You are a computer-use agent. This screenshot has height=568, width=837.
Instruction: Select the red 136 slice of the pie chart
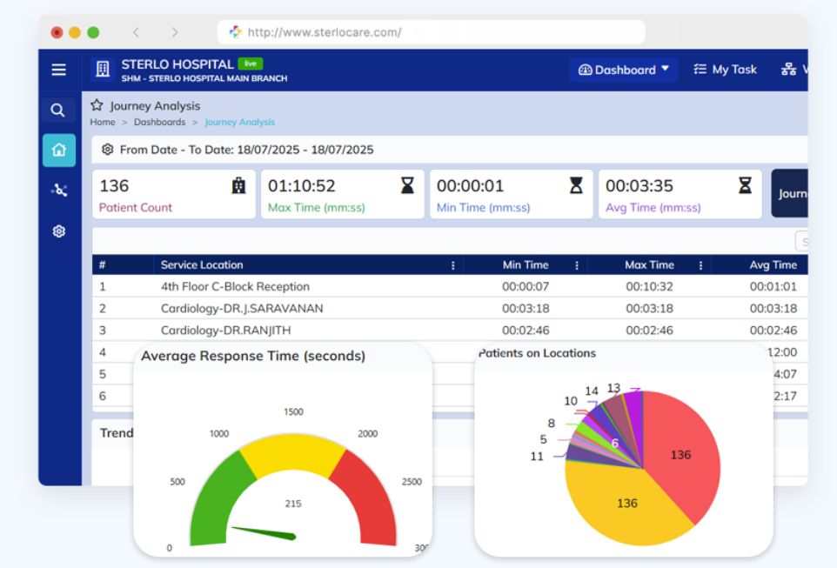click(x=680, y=454)
